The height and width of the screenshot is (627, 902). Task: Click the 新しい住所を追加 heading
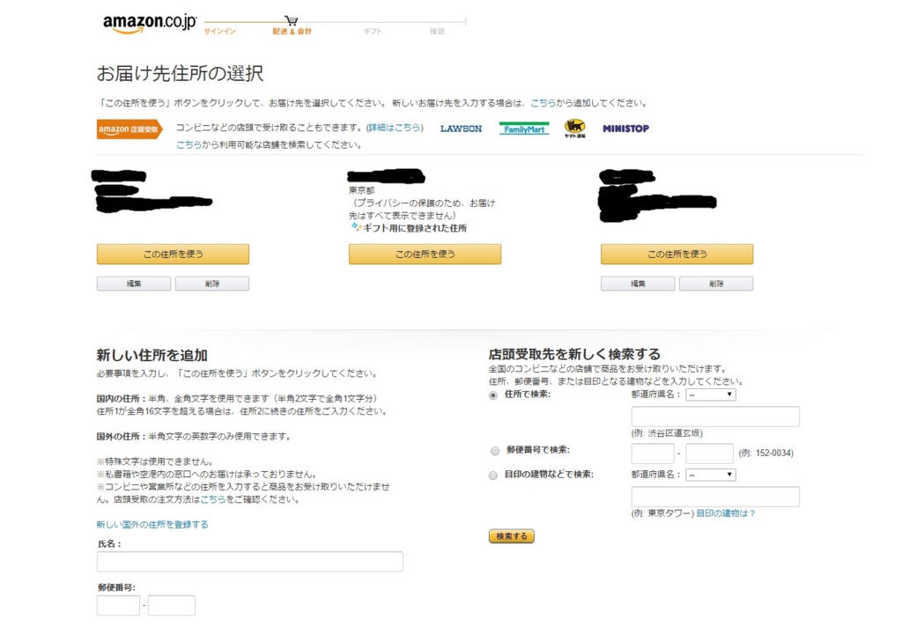[152, 356]
